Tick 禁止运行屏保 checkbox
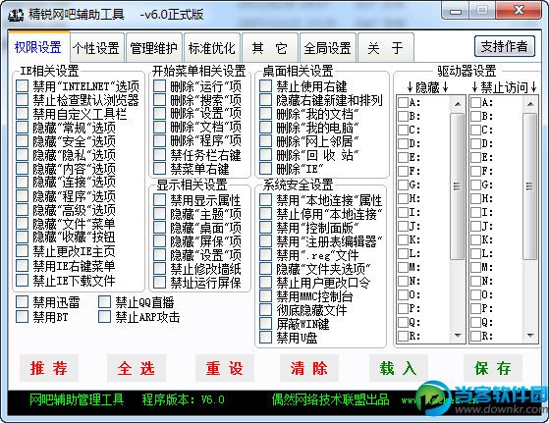The image size is (549, 423). 160,282
